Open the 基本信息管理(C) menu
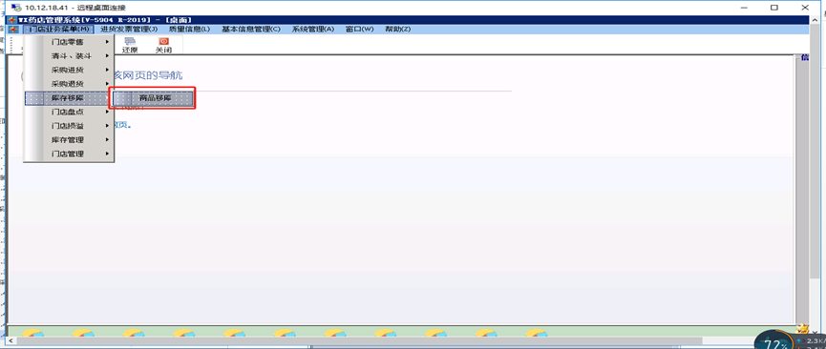 tap(251, 29)
